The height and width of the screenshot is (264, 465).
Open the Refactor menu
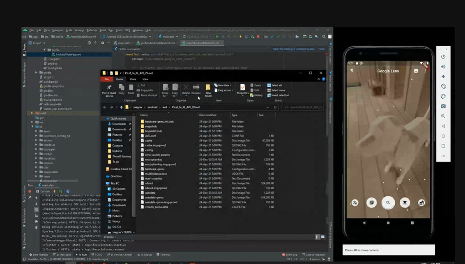[92, 30]
